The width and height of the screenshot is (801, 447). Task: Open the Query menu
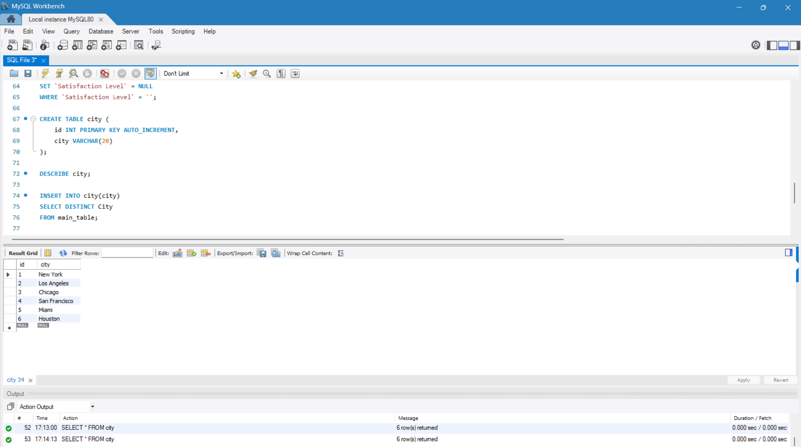point(71,31)
